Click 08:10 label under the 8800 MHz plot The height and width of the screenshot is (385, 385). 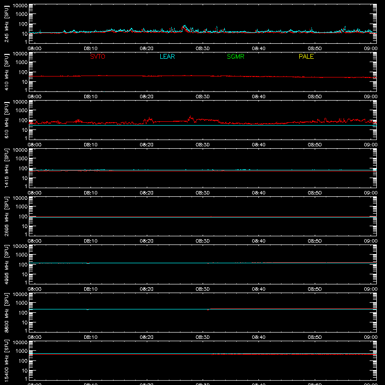coord(90,337)
